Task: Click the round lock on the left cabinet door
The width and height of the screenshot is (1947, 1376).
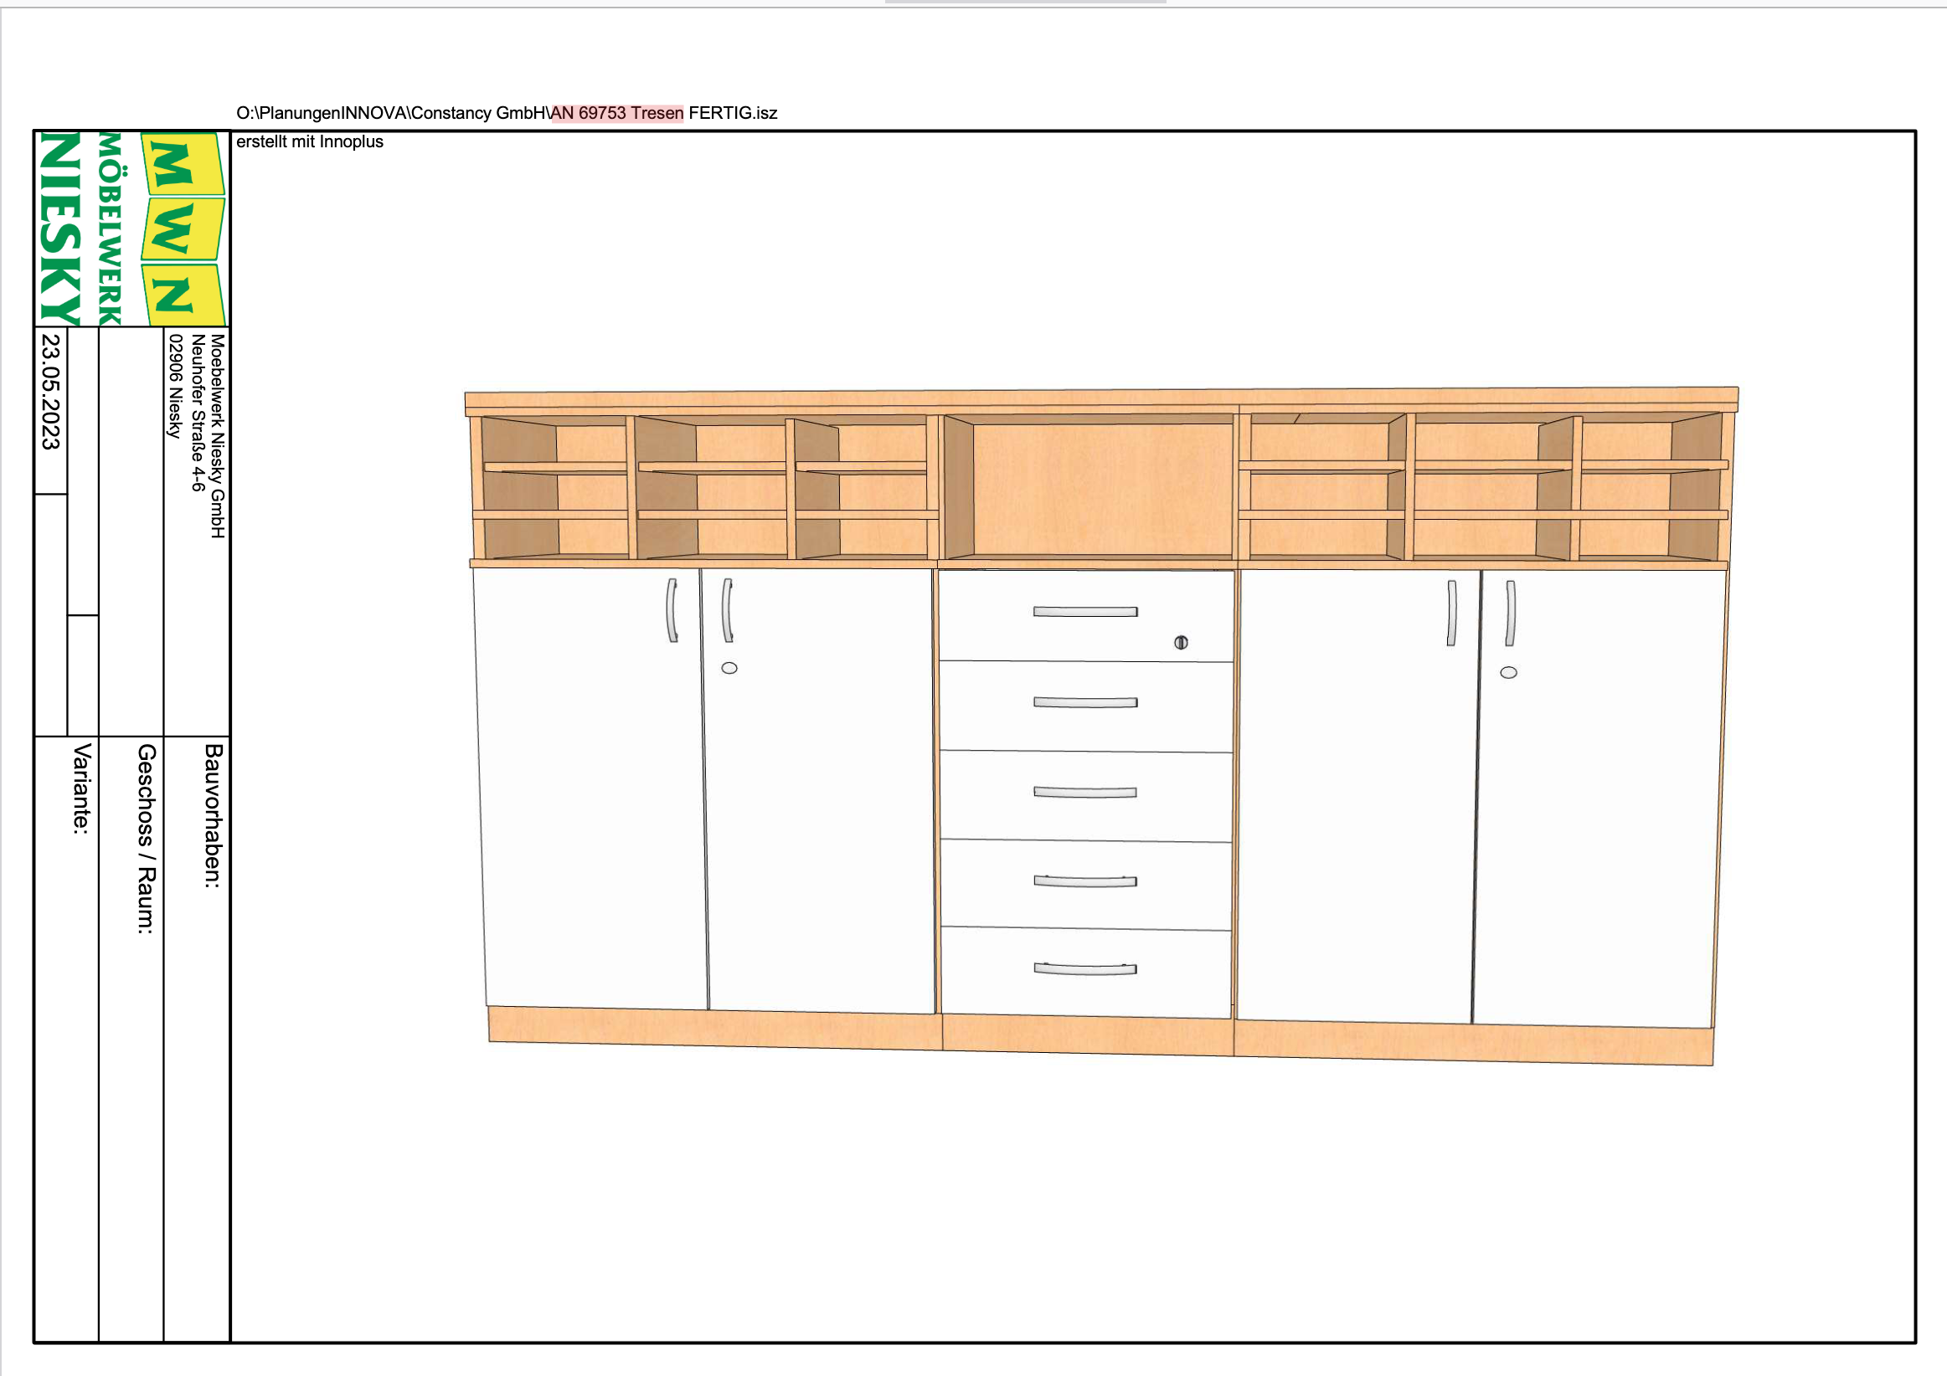Action: point(729,668)
